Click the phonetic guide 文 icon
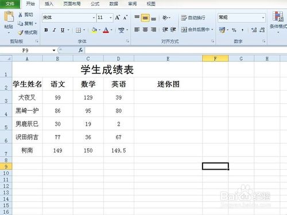The image size is (287, 215). pos(121,30)
